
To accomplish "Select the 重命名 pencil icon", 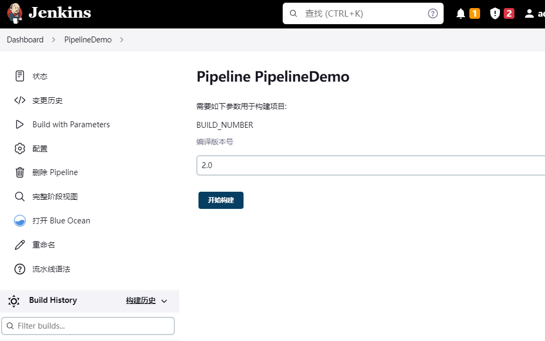I will click(x=19, y=244).
